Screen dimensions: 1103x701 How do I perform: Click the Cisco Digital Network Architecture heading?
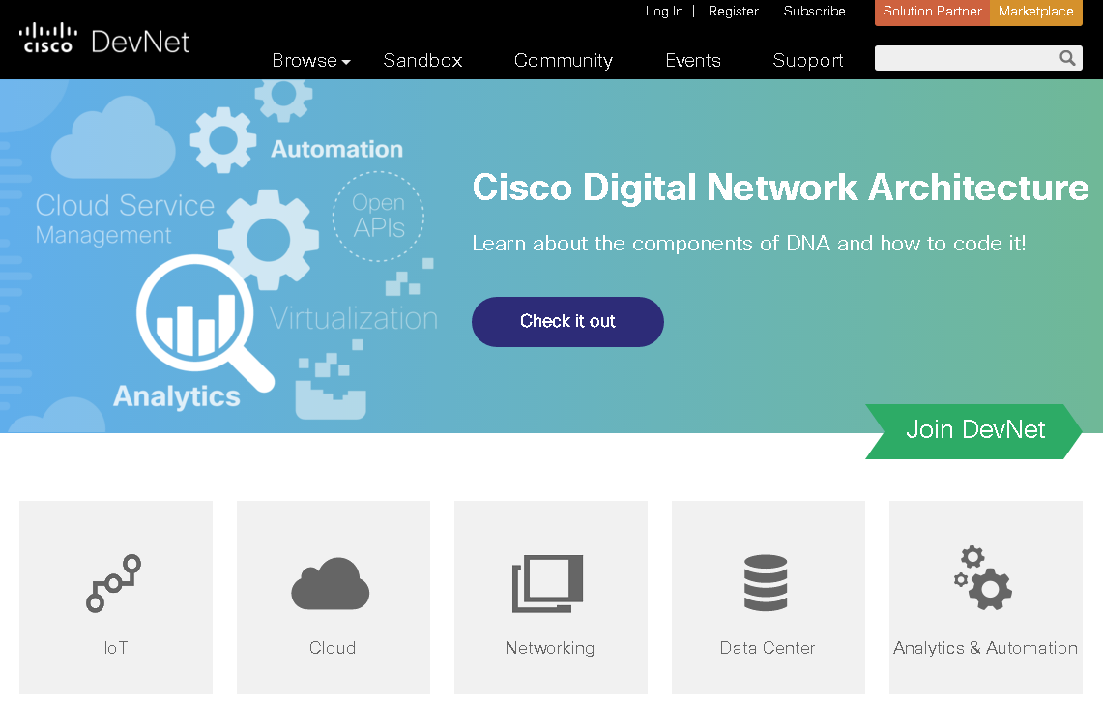780,188
